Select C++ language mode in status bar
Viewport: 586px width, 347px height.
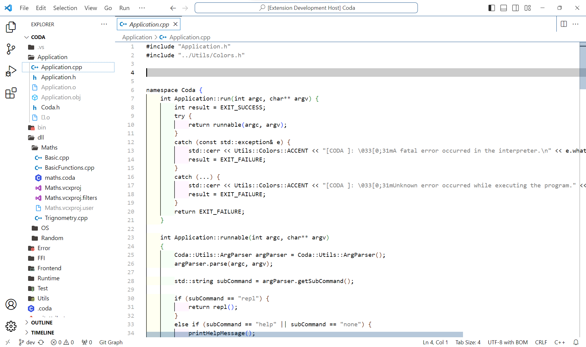[x=559, y=342]
